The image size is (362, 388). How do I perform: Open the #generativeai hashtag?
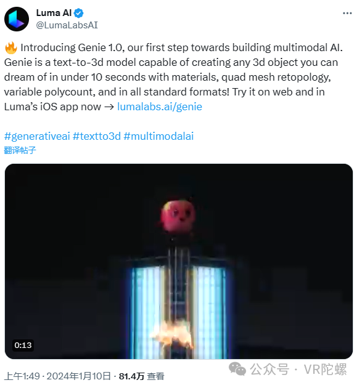click(37, 136)
